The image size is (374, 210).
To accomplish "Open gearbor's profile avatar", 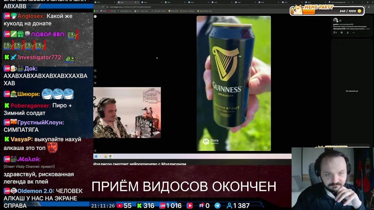I will tap(335, 20).
